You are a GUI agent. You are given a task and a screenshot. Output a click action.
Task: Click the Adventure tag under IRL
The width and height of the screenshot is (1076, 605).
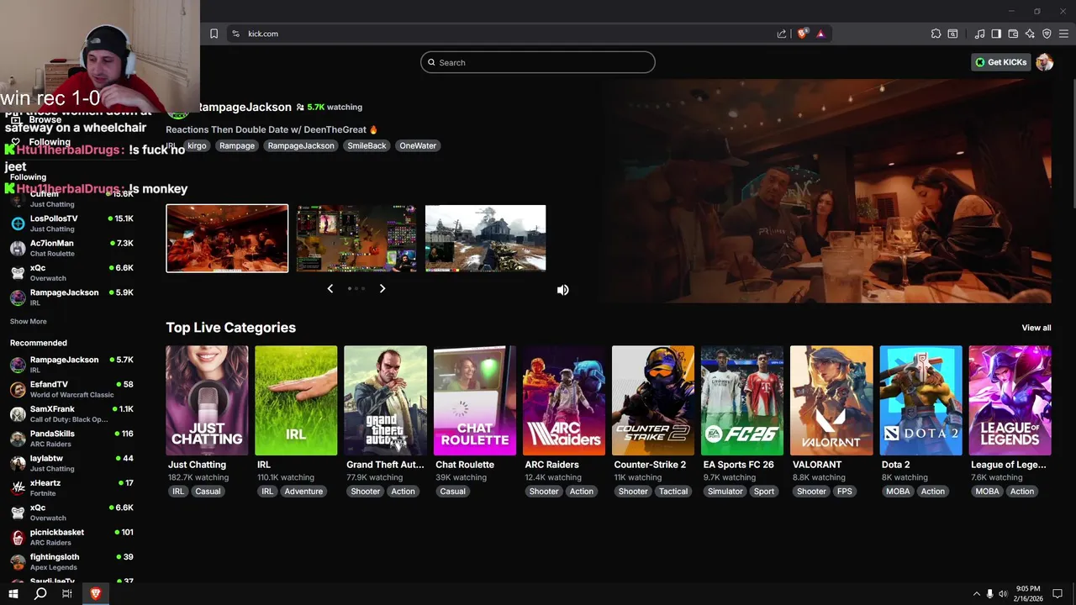(x=303, y=492)
